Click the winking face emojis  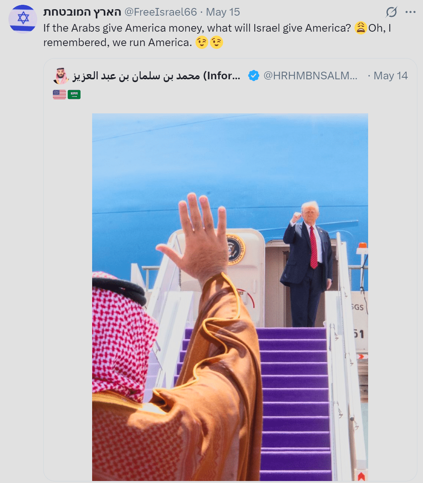[x=209, y=42]
